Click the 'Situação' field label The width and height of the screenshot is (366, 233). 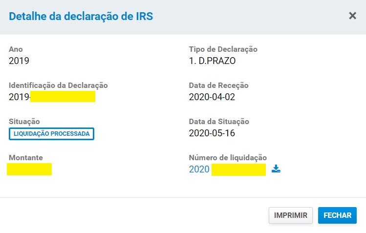coord(24,122)
